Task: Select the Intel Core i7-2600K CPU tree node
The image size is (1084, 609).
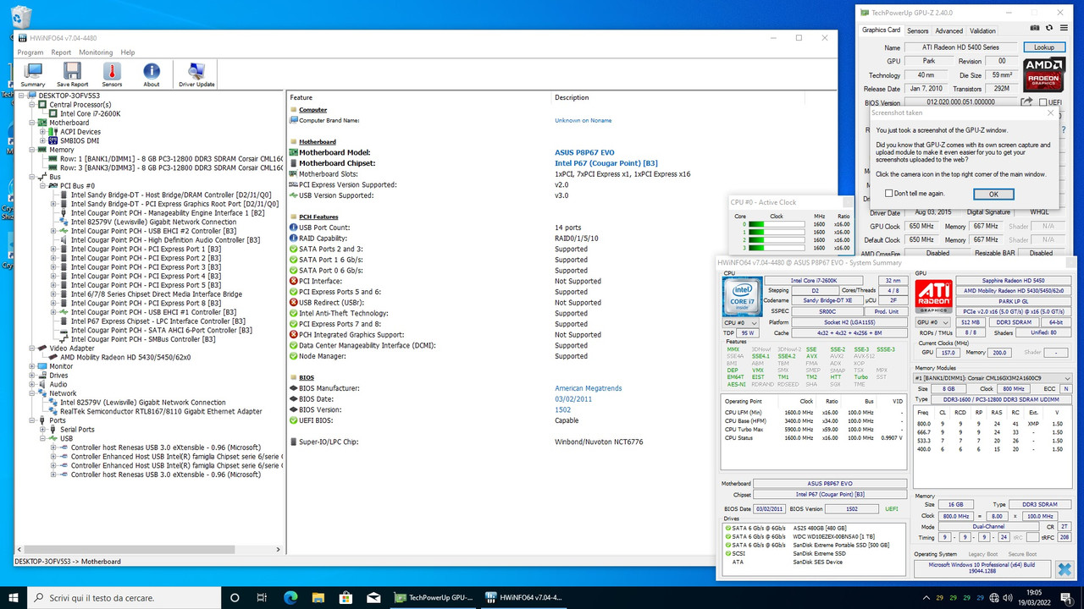Action: click(x=90, y=113)
